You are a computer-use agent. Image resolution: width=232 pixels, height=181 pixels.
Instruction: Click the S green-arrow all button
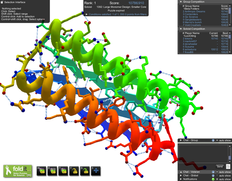click(85, 171)
